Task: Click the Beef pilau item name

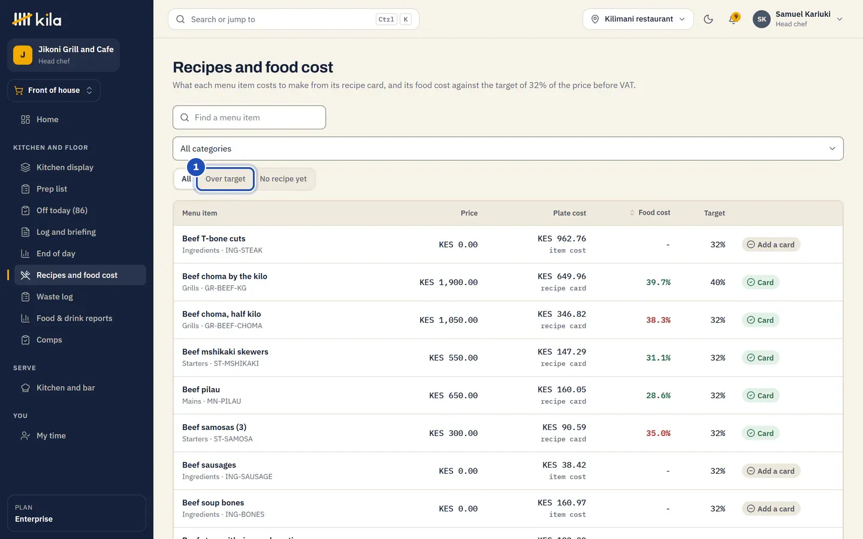Action: point(201,389)
